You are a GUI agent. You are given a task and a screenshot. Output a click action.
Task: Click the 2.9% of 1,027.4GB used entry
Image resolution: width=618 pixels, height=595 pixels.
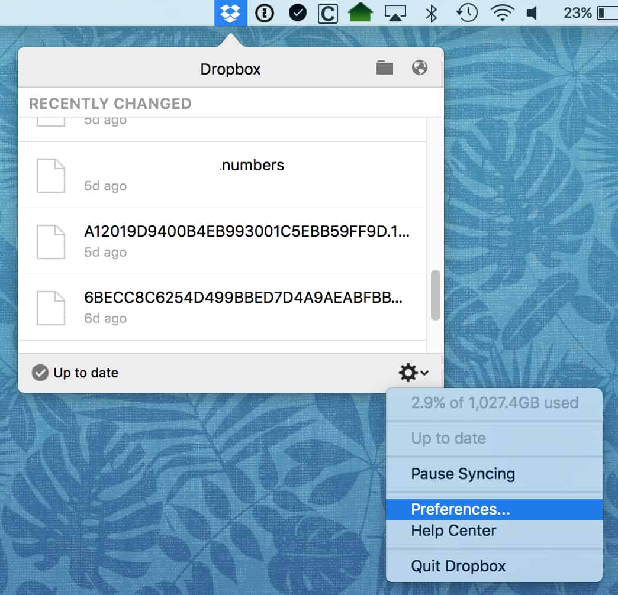[x=494, y=403]
